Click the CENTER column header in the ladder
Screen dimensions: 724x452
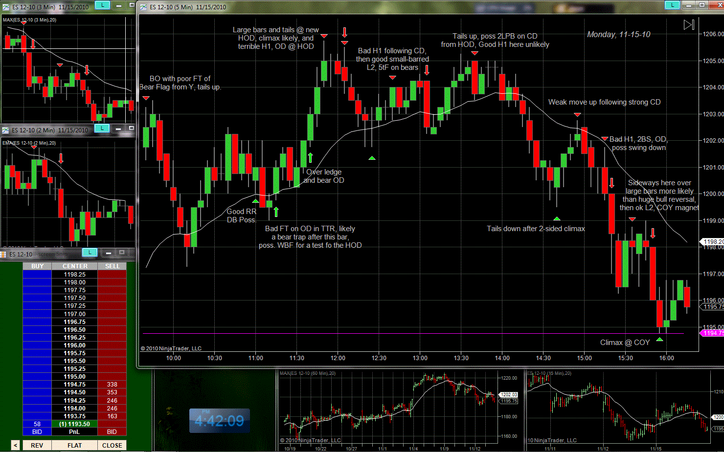pyautogui.click(x=75, y=266)
